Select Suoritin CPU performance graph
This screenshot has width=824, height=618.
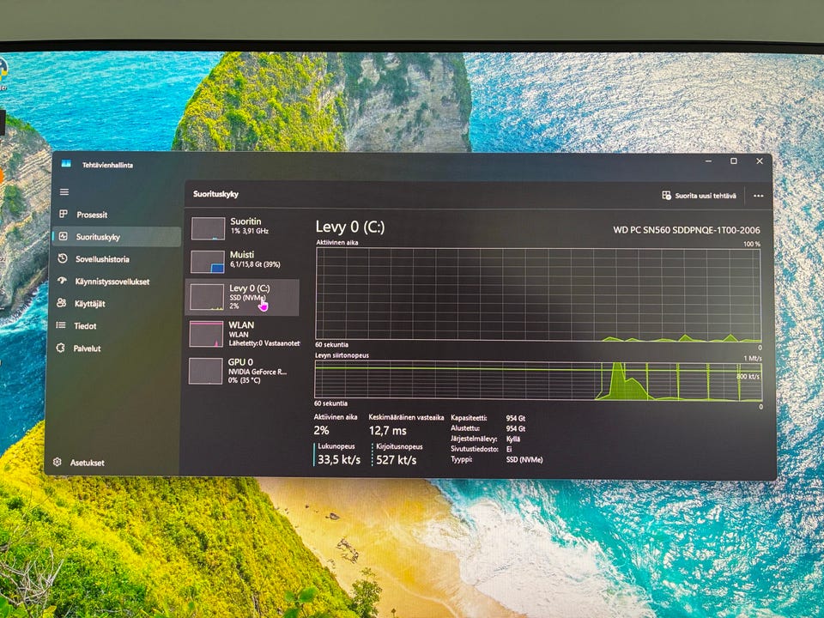pyautogui.click(x=208, y=228)
